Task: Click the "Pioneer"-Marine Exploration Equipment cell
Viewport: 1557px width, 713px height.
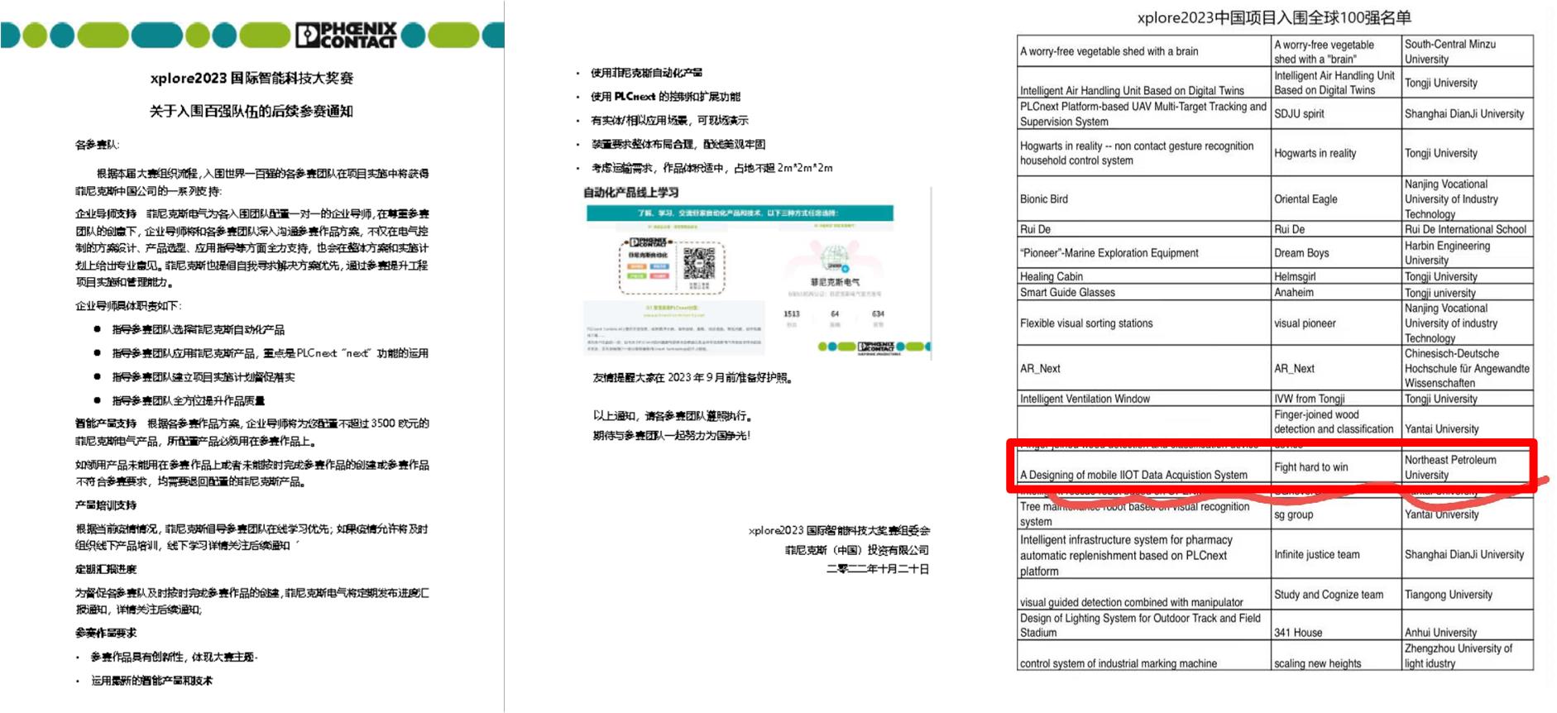Action: coord(1144,253)
